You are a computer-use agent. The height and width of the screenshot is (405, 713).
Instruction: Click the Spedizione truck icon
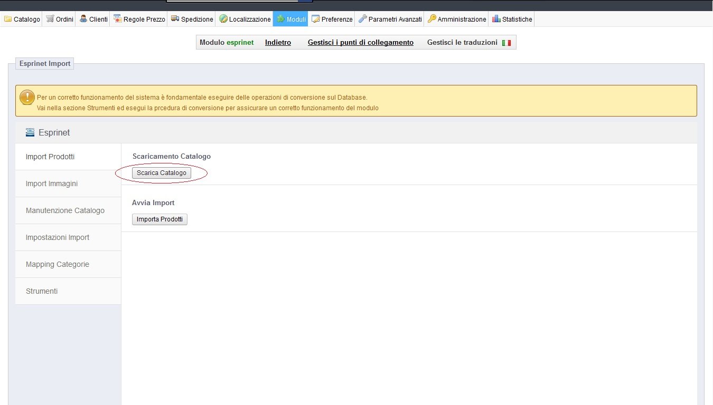[175, 19]
